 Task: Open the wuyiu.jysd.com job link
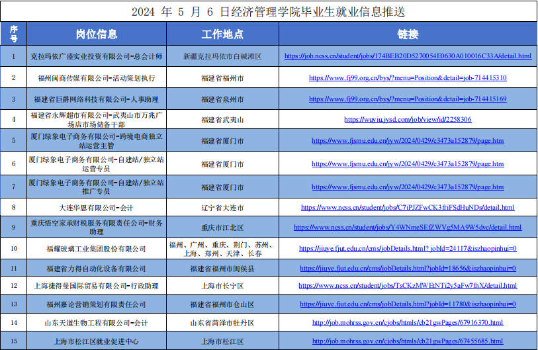pyautogui.click(x=408, y=120)
